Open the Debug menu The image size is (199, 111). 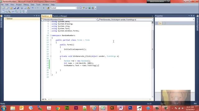coord(26,5)
